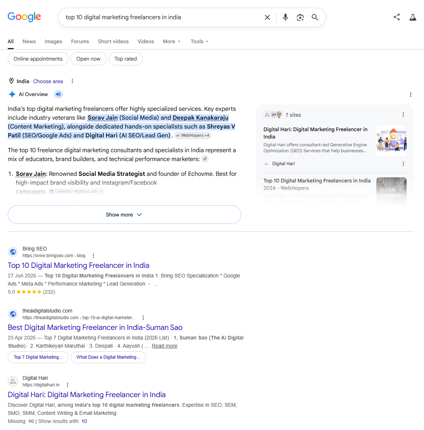Click the share icon at top right
Image resolution: width=424 pixels, height=430 pixels.
(397, 17)
